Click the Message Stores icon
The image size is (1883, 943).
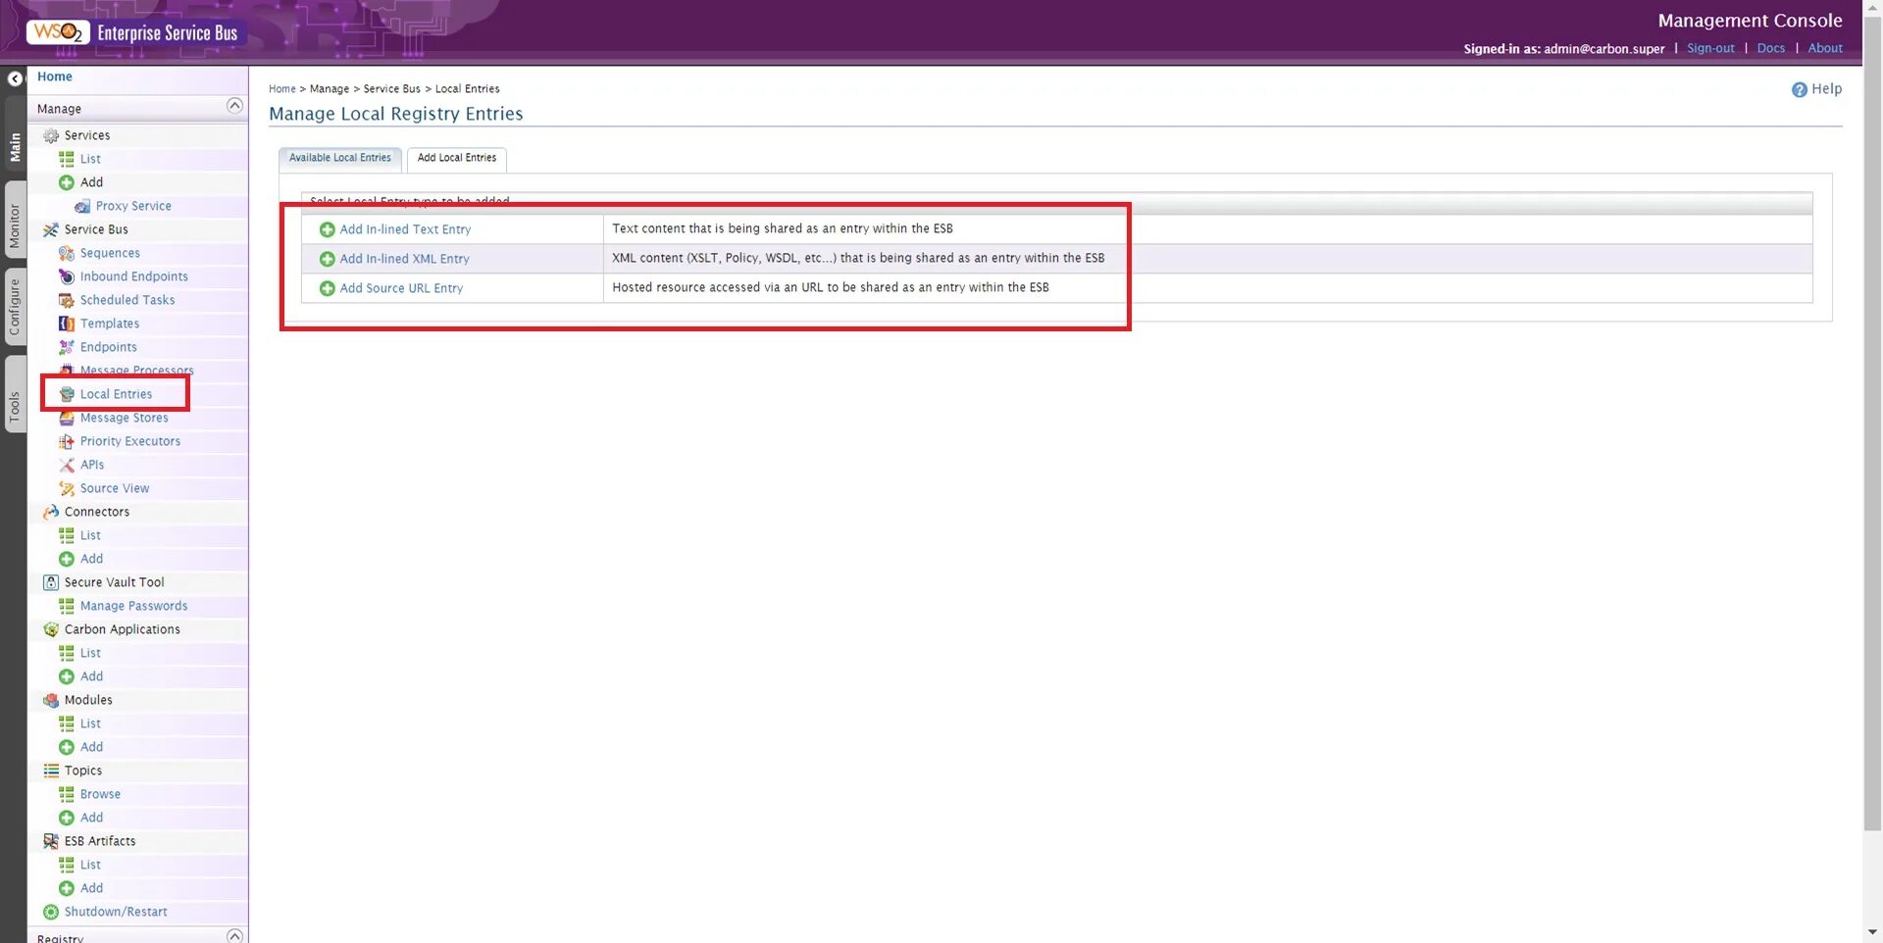pyautogui.click(x=67, y=418)
